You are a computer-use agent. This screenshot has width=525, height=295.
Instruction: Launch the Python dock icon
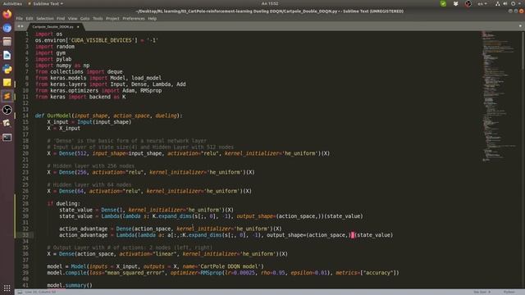[7, 69]
